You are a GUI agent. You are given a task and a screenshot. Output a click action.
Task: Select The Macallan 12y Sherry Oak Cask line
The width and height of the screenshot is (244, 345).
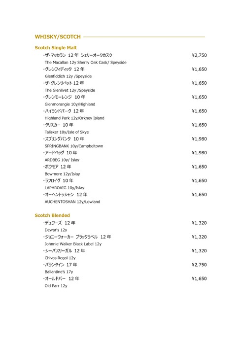click(86, 63)
